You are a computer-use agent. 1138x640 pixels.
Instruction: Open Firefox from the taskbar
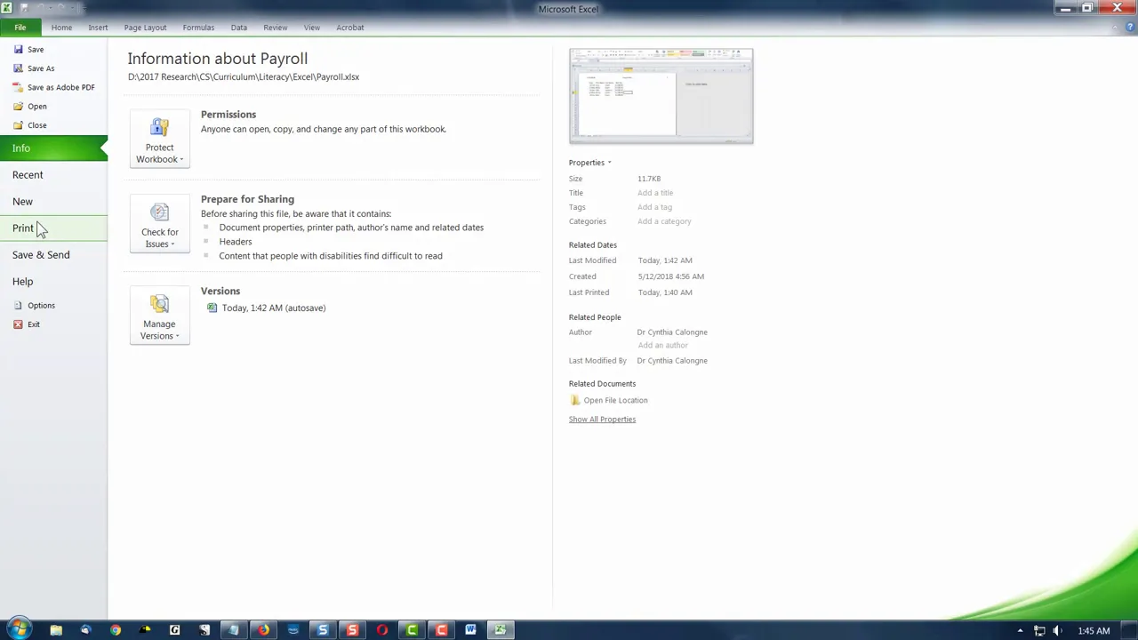(264, 630)
